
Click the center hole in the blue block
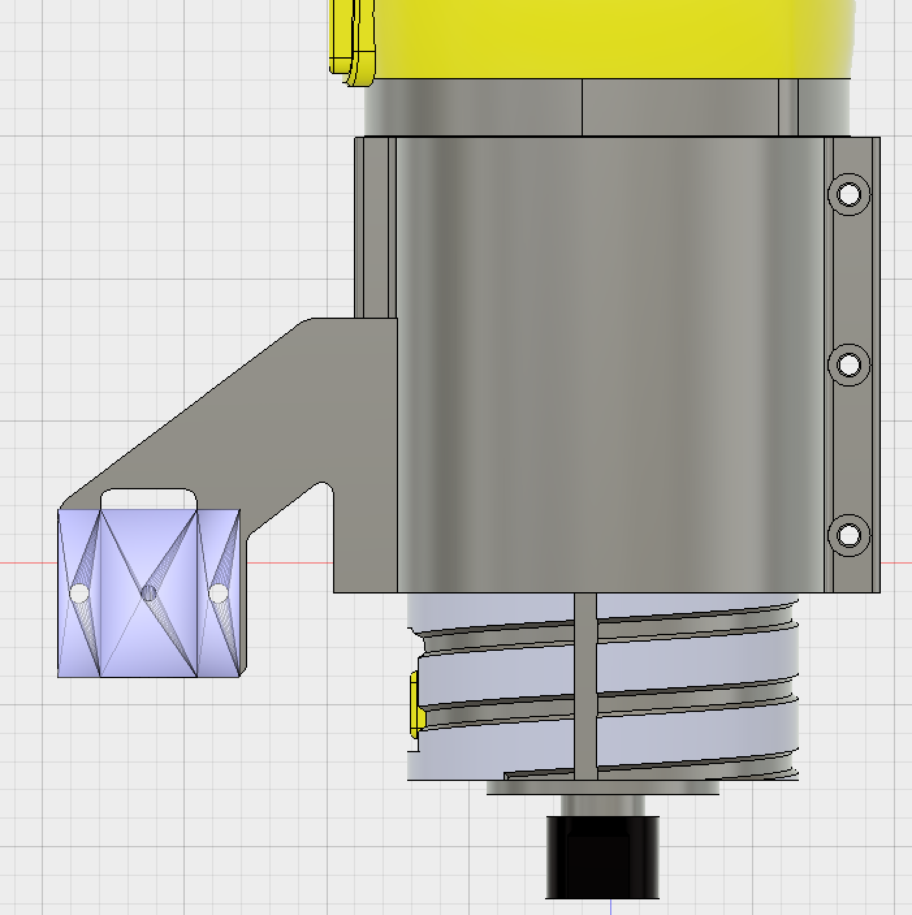149,593
